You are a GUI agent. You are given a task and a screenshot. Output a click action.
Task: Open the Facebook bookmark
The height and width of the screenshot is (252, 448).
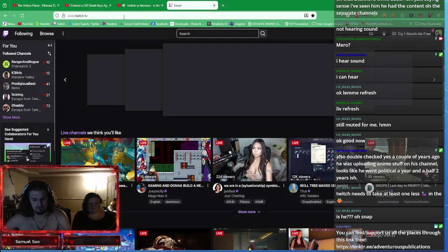click(159, 24)
